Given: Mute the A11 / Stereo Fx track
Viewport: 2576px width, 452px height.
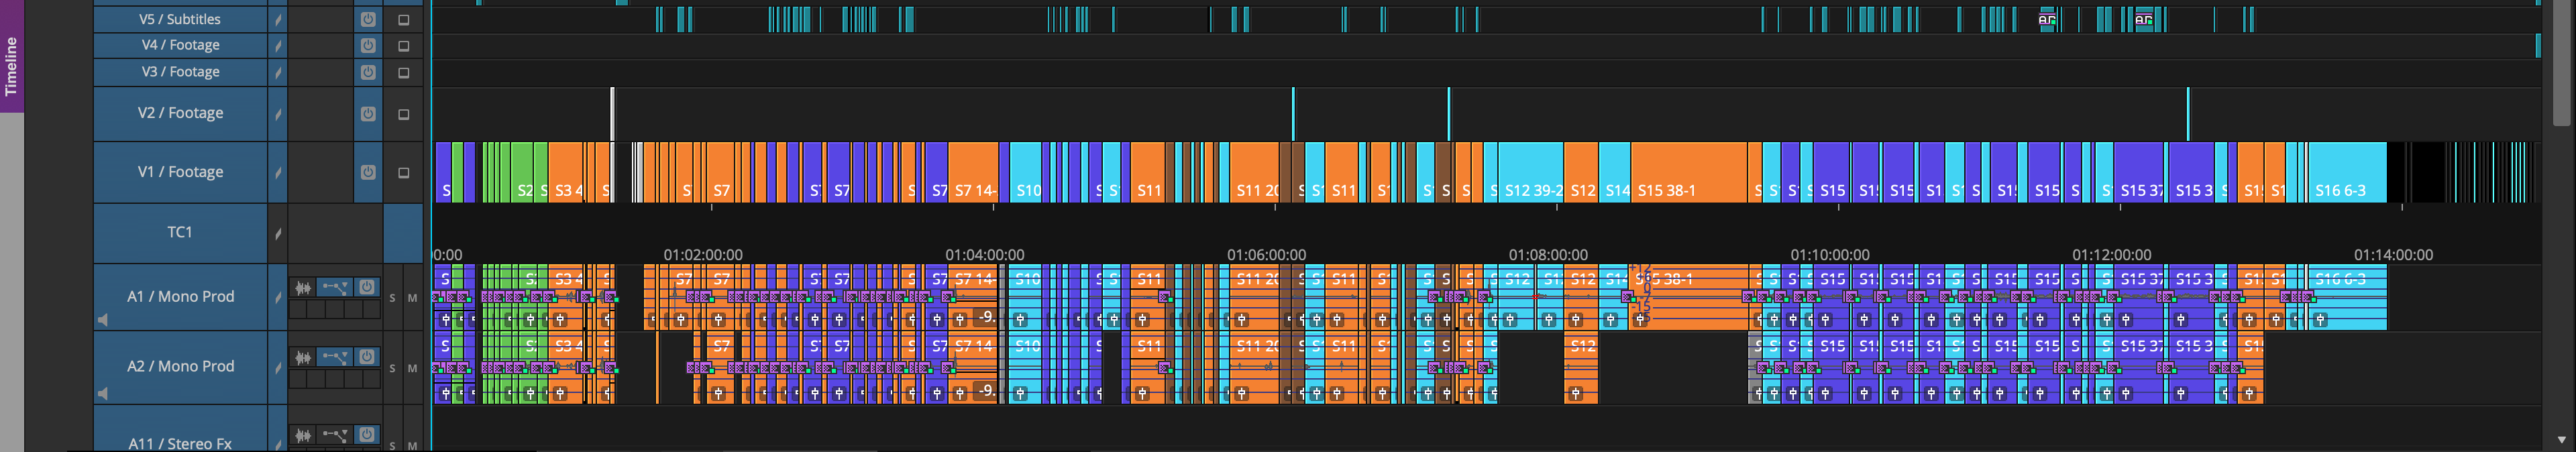Looking at the screenshot, I should (x=412, y=445).
